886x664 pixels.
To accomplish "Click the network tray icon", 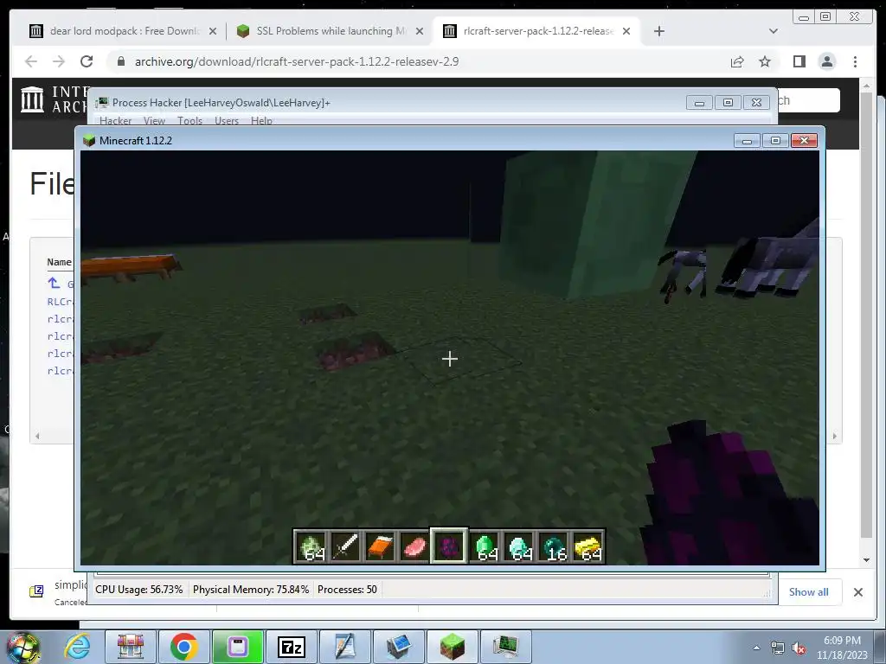I will click(778, 648).
